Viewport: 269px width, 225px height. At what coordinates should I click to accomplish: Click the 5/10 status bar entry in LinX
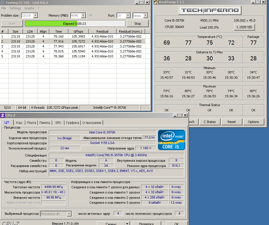coord(7,108)
